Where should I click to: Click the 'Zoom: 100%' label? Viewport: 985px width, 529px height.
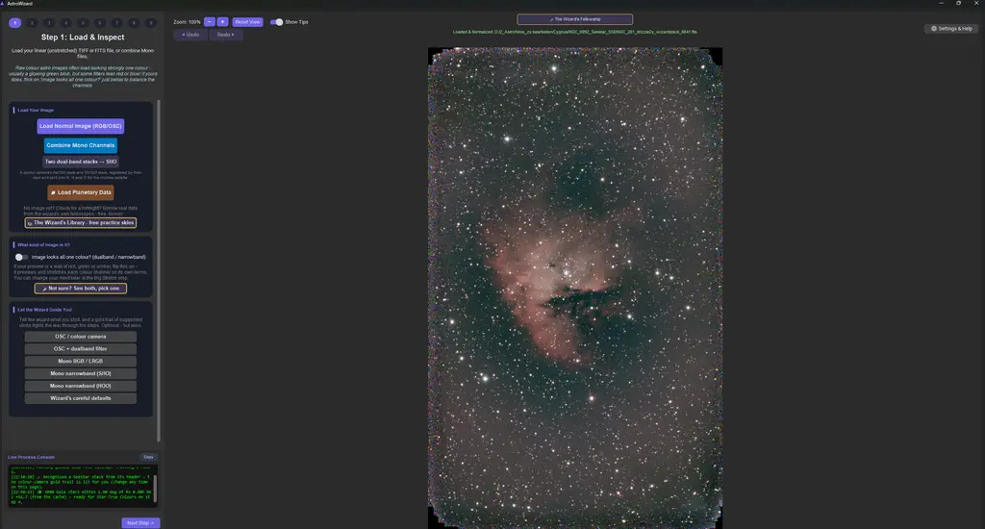point(187,22)
